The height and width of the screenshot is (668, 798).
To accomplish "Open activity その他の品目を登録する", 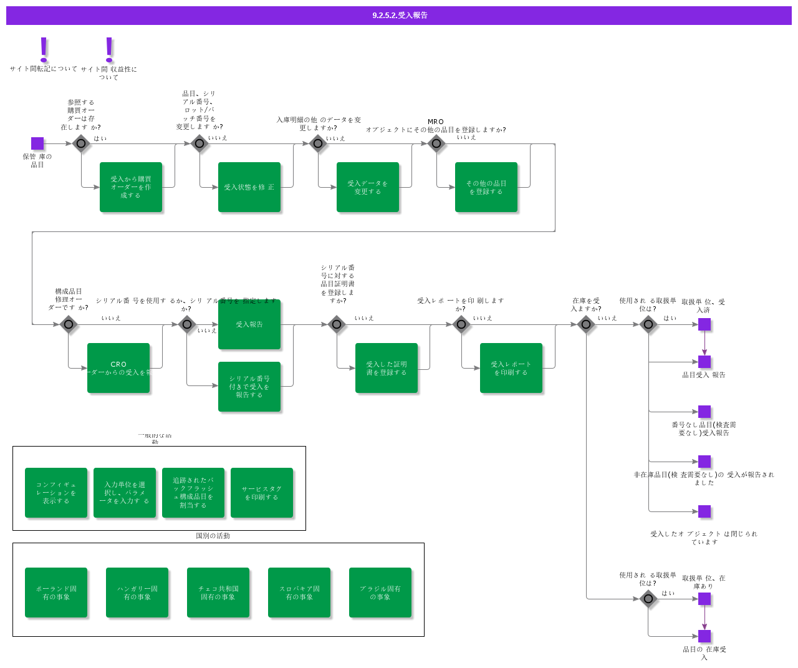I will 486,187.
